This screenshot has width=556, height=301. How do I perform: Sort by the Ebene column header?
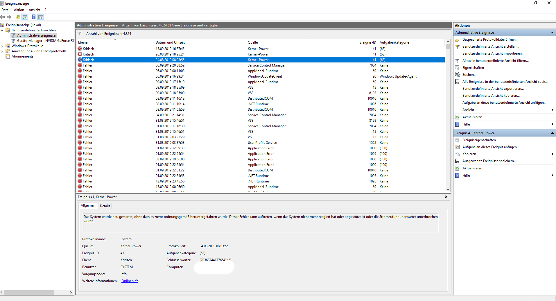coord(115,42)
